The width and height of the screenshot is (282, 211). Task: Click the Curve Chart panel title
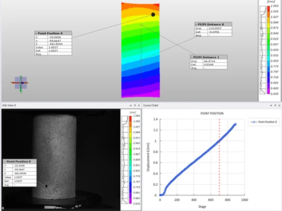click(151, 105)
